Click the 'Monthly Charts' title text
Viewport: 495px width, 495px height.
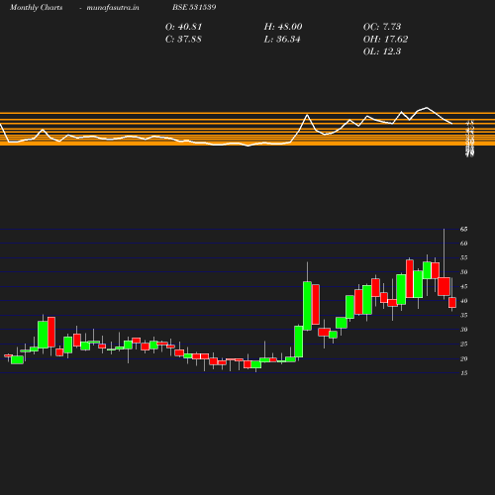pos(37,8)
